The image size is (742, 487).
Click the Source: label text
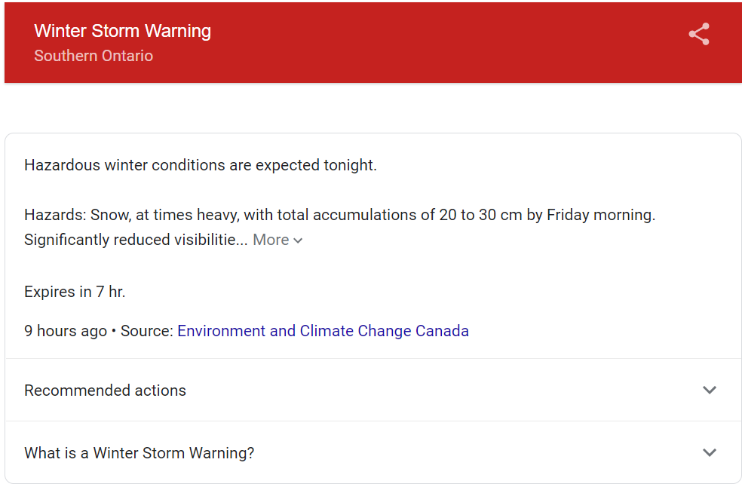(x=147, y=331)
